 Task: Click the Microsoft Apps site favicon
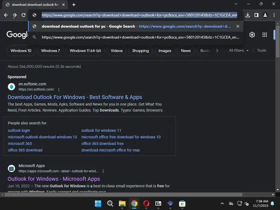pyautogui.click(x=11, y=168)
